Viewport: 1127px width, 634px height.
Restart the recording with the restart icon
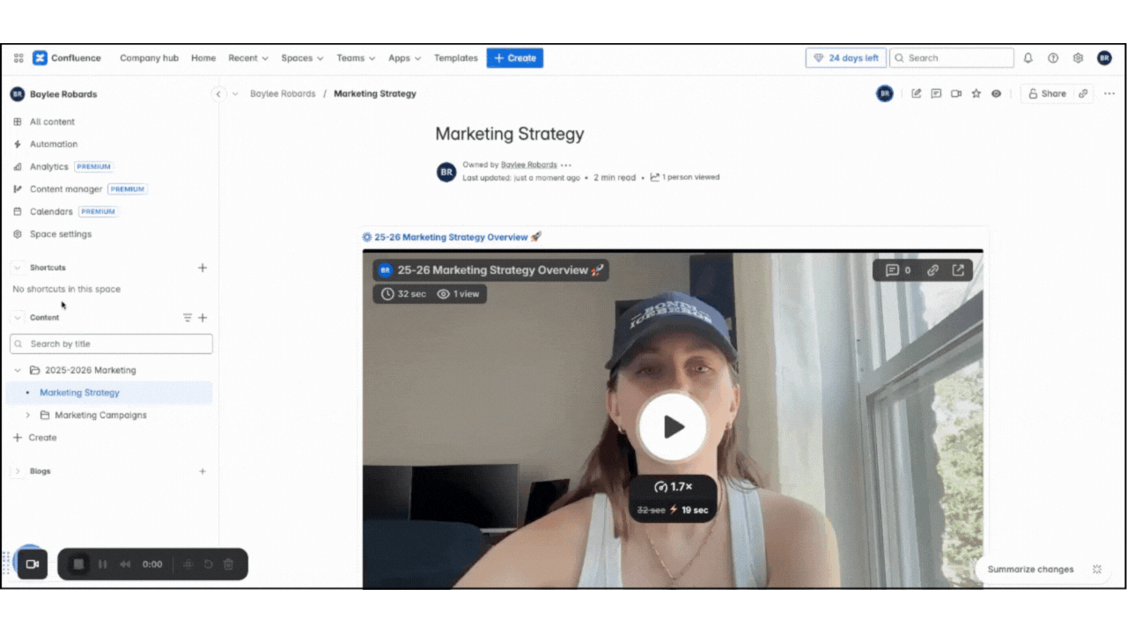209,564
